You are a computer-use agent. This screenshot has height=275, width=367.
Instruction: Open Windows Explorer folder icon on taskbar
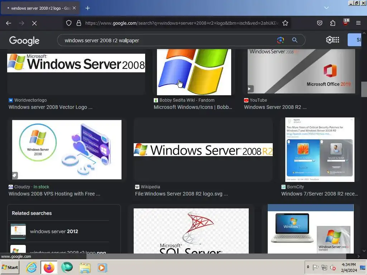pos(85,268)
